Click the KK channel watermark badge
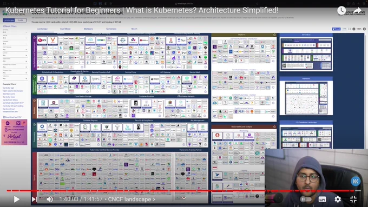The height and width of the screenshot is (207, 368). click(x=356, y=181)
